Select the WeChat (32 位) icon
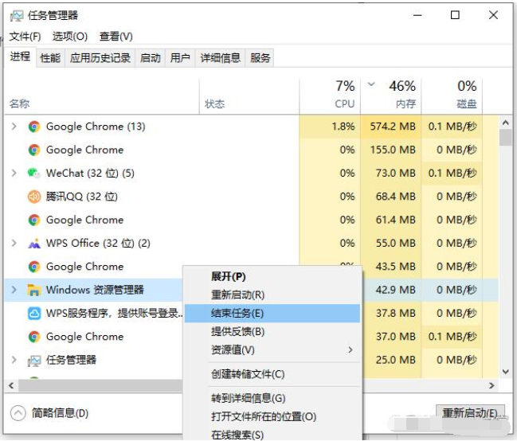 tap(34, 173)
